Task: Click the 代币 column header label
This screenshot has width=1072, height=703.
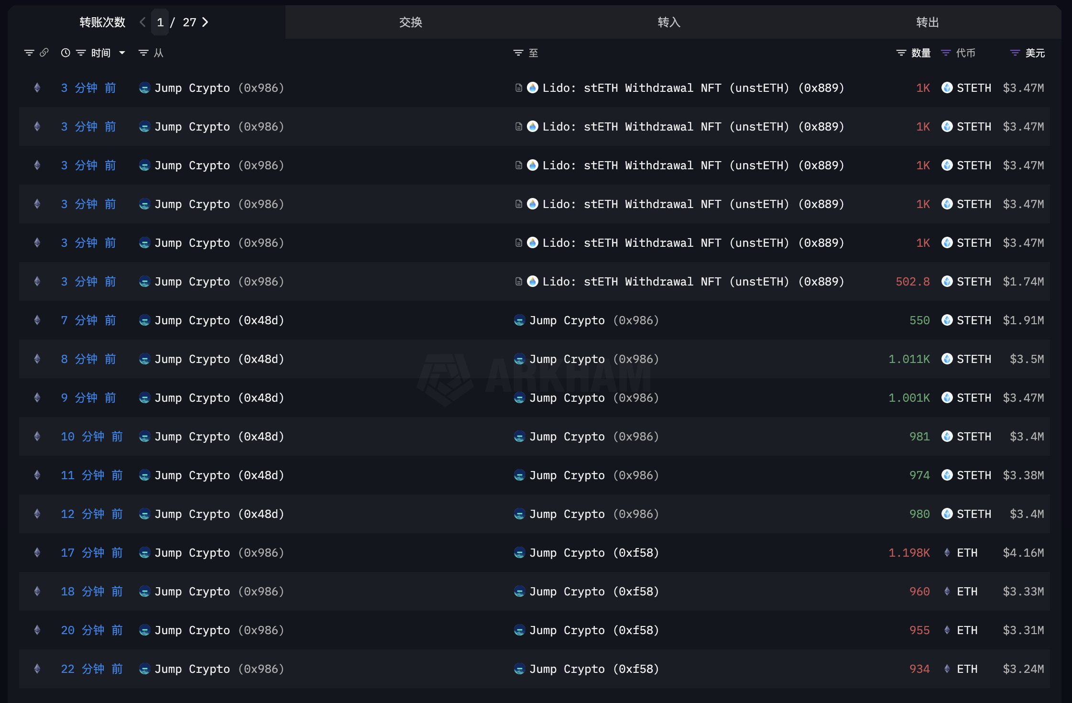Action: click(965, 53)
